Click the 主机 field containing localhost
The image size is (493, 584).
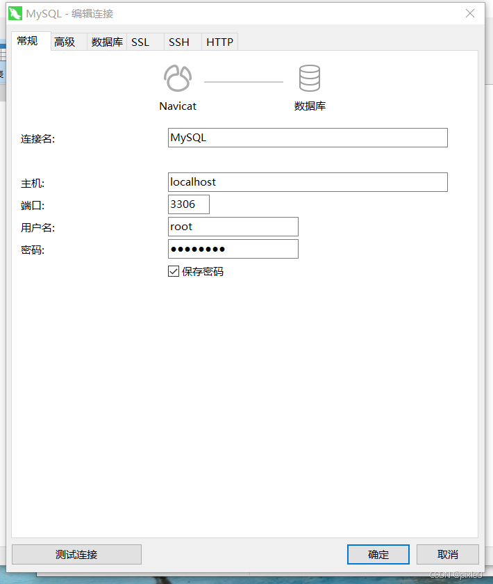tap(308, 182)
